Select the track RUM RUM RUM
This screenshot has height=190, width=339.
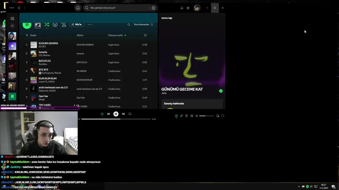click(x=47, y=78)
